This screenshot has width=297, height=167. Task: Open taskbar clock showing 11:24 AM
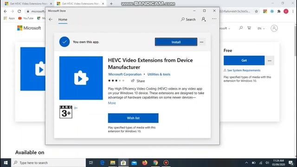coord(278,163)
